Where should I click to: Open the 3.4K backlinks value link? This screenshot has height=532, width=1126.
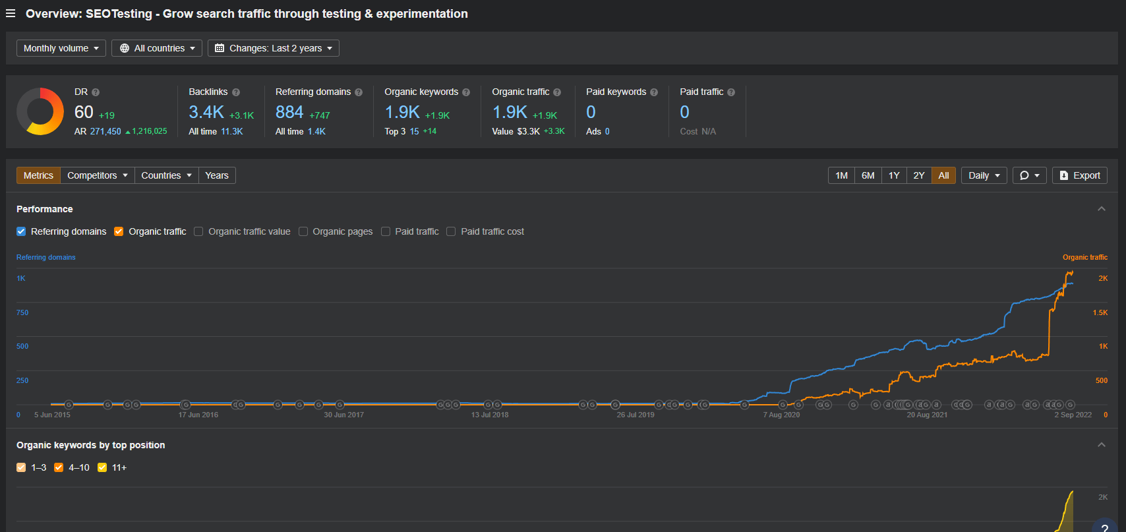click(x=206, y=113)
